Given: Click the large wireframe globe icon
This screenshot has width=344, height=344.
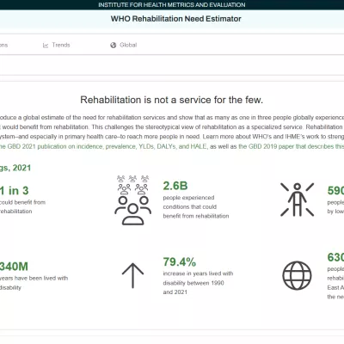Looking at the screenshot, I should coord(297,275).
